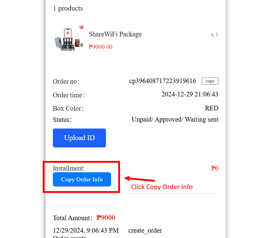275x238 pixels.
Task: Click the 12/29/2024, 9:06:43 PM timestamp
Action: click(x=86, y=231)
